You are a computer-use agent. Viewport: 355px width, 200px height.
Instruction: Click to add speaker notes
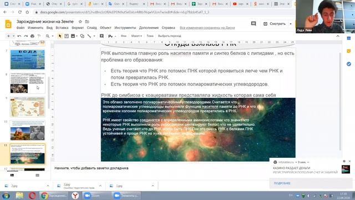point(91,168)
